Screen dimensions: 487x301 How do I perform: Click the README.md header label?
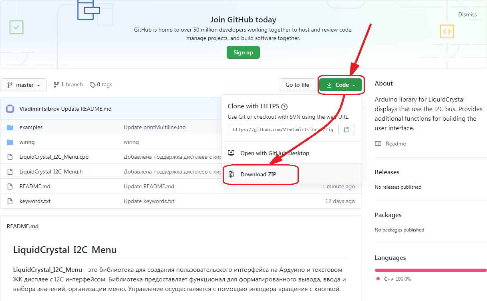[22, 226]
